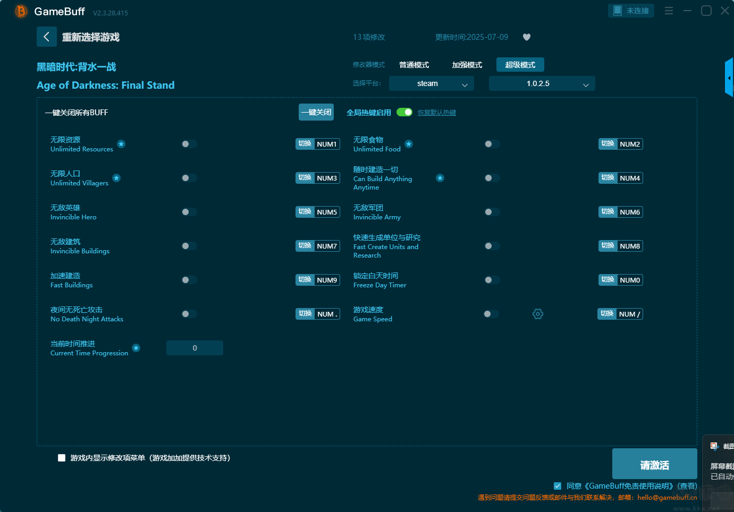Click star icon beside Can Build Anything Anytime
The width and height of the screenshot is (734, 512).
point(440,178)
